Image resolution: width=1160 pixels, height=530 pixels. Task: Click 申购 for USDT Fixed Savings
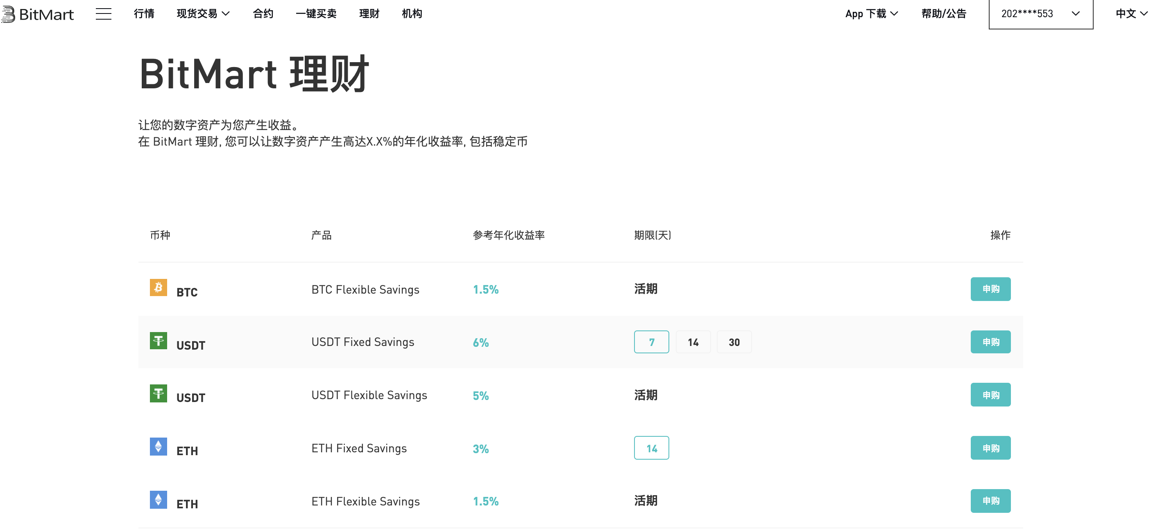tap(991, 342)
